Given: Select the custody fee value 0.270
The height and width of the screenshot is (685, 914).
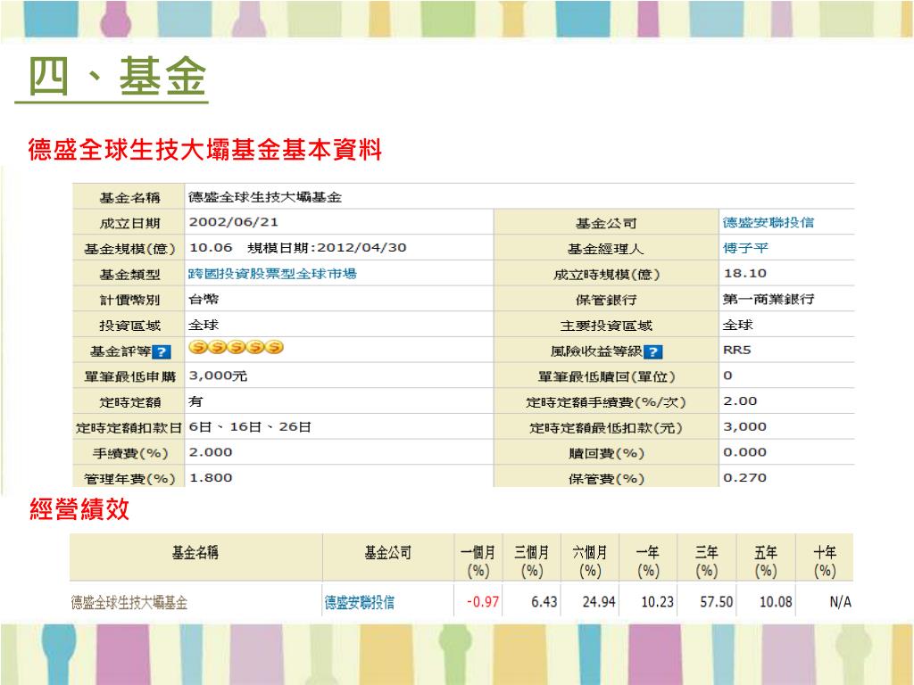Looking at the screenshot, I should click(744, 478).
